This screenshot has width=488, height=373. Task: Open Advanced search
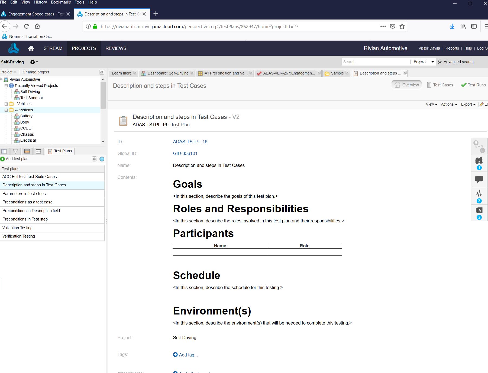tap(456, 62)
